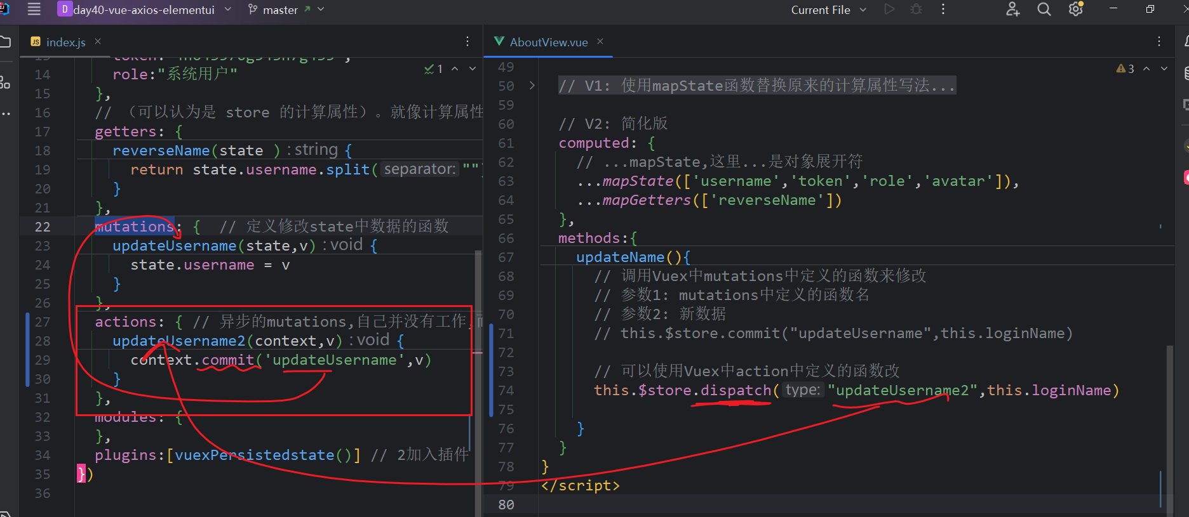This screenshot has width=1189, height=517.
Task: Open the More Actions toolbar menu
Action: coord(943,10)
